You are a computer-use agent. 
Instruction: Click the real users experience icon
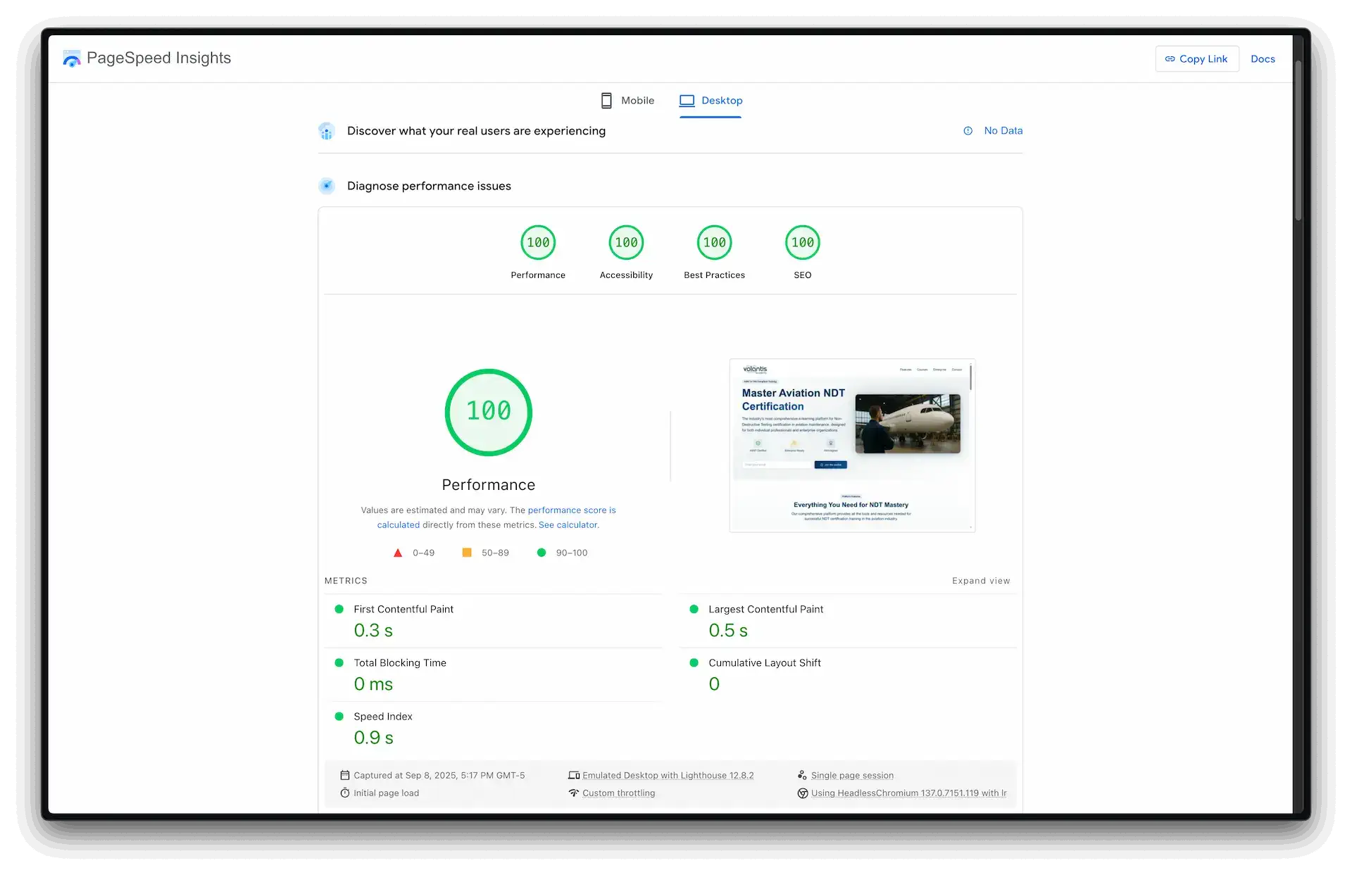(x=327, y=131)
